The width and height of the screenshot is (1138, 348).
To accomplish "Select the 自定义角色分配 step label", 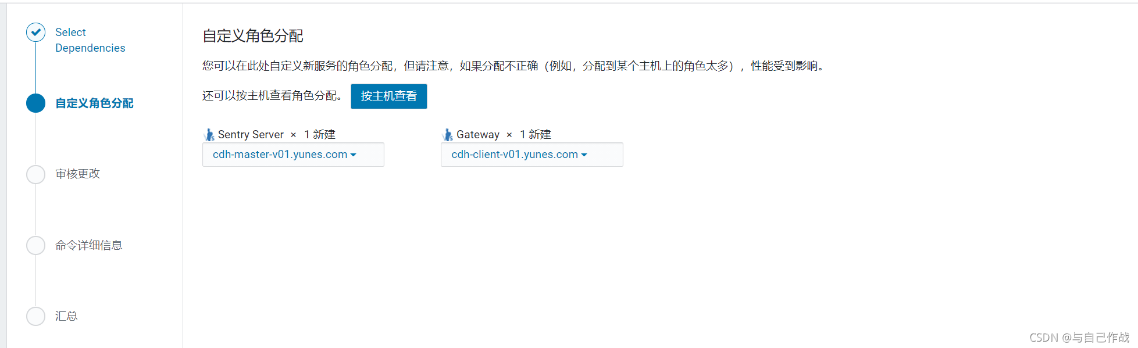I will pos(94,103).
